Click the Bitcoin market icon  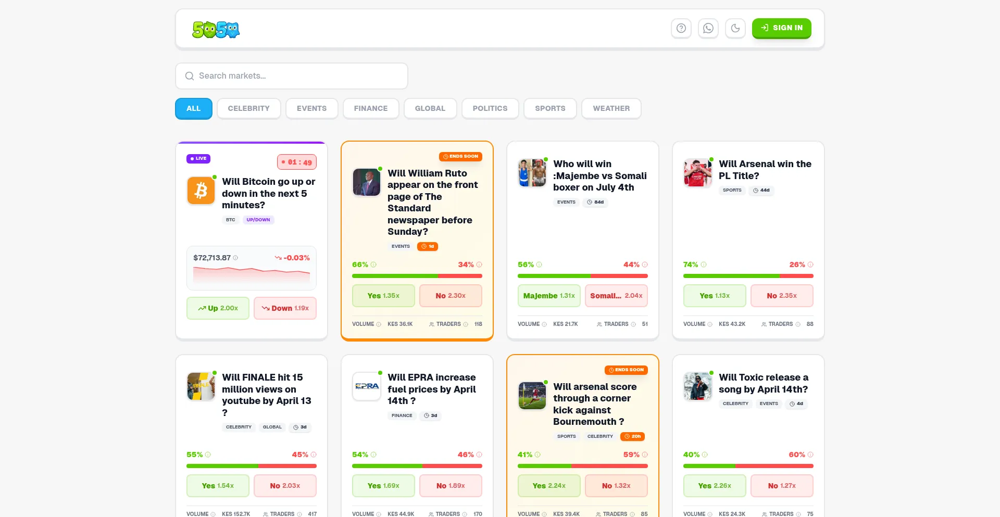coord(201,190)
